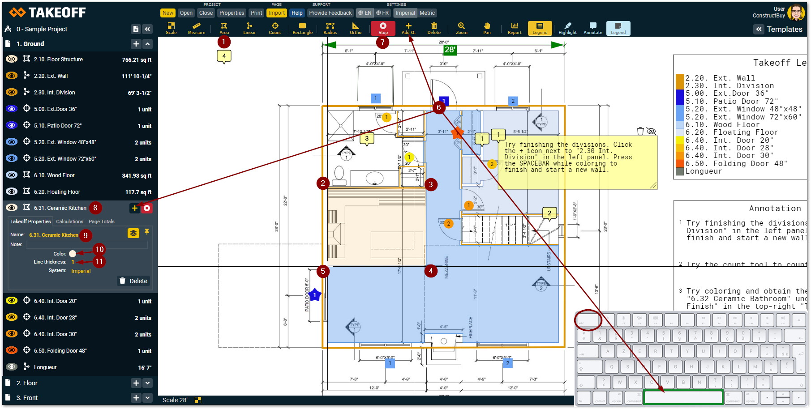Expand the 3. Front page section
The height and width of the screenshot is (409, 811).
click(x=148, y=398)
